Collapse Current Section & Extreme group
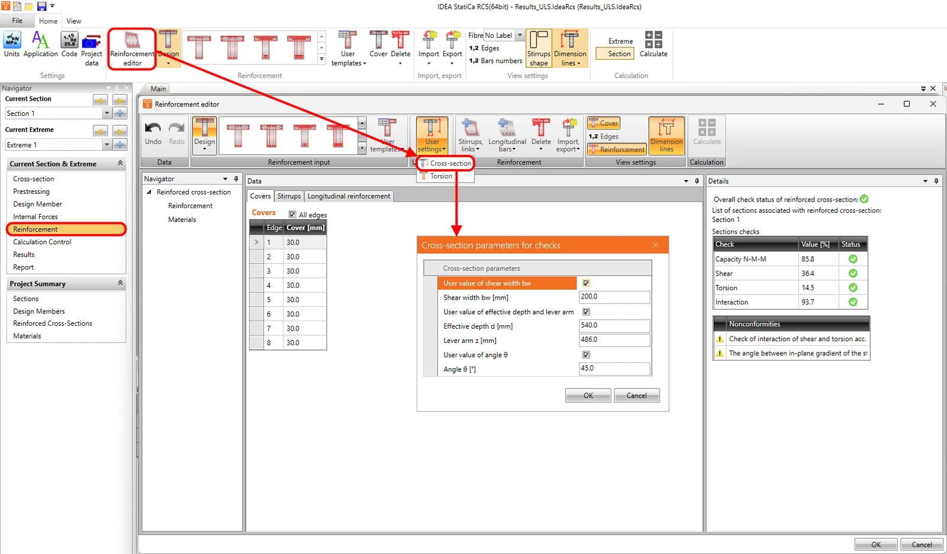This screenshot has width=947, height=554. coord(120,163)
